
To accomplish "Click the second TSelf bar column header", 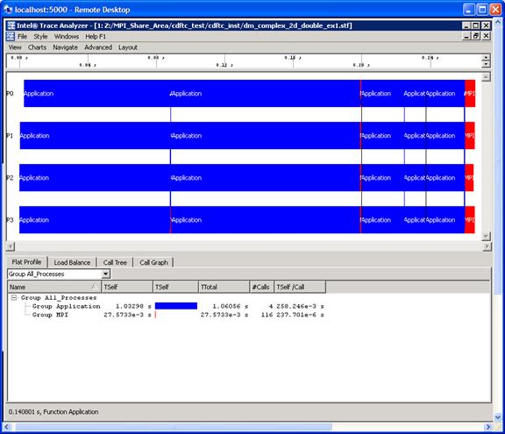I will (175, 287).
